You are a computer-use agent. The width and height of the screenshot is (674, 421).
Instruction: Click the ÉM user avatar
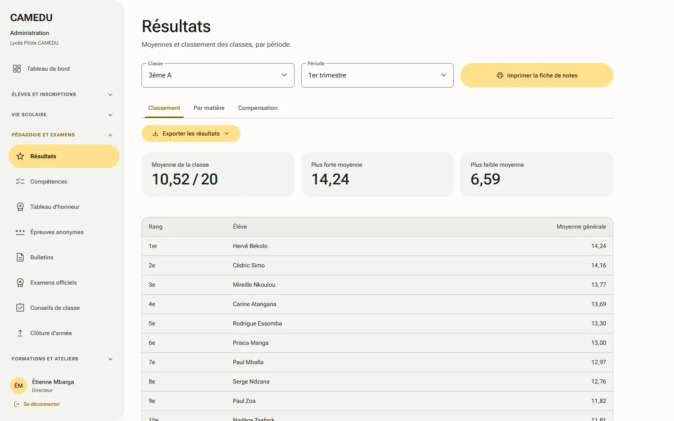[19, 386]
